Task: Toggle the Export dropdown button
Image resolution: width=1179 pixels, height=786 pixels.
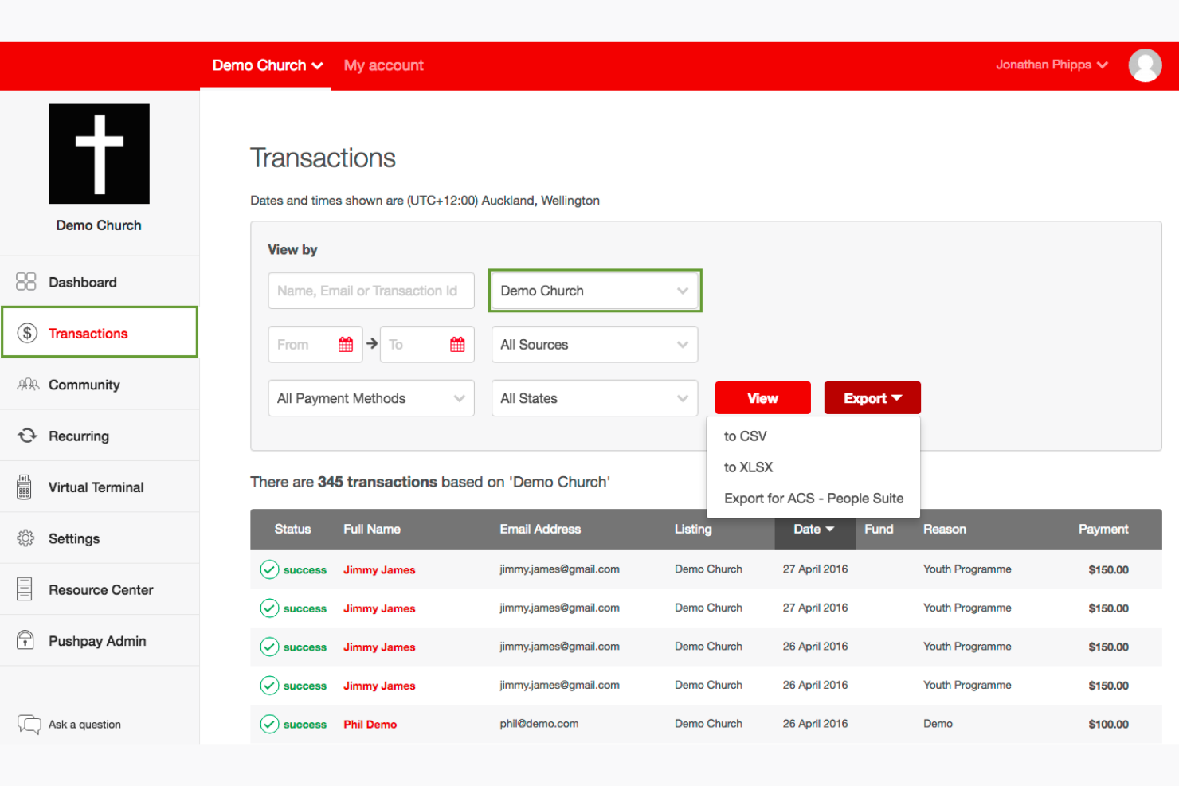Action: (x=872, y=398)
